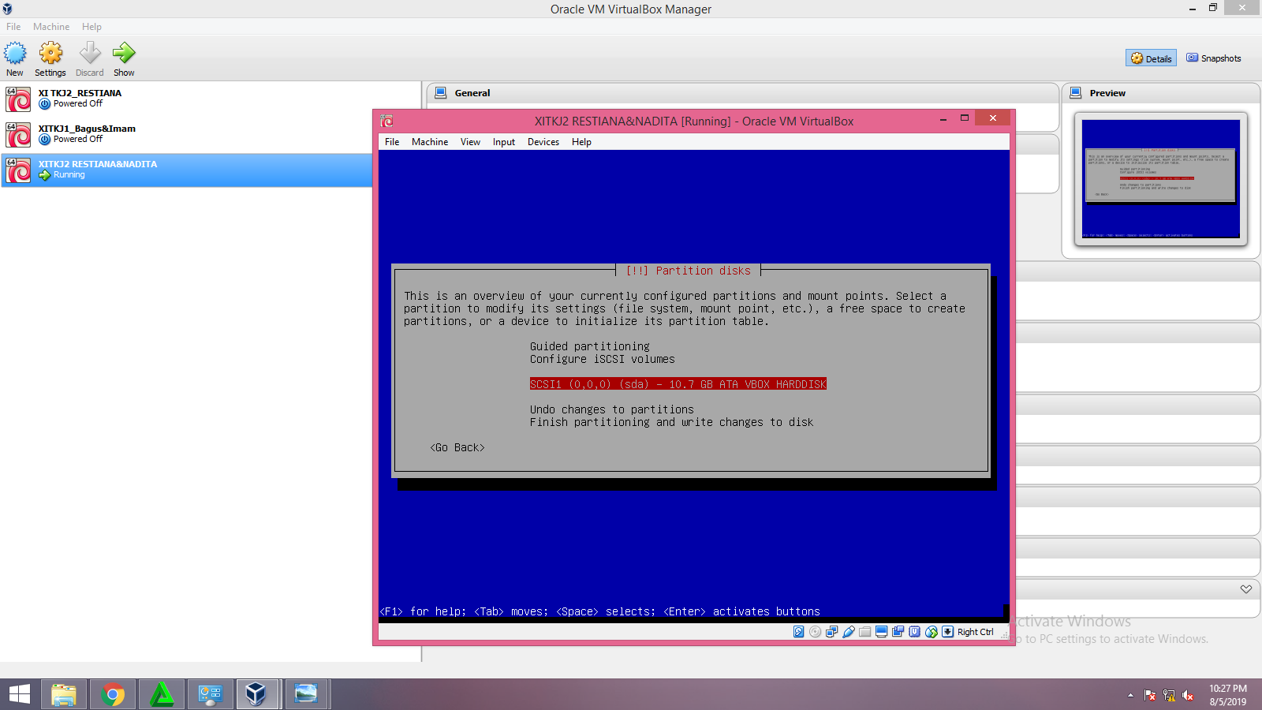Select XITKJ2 RESTIANA&NADITA running machine
This screenshot has height=710, width=1262.
click(186, 170)
